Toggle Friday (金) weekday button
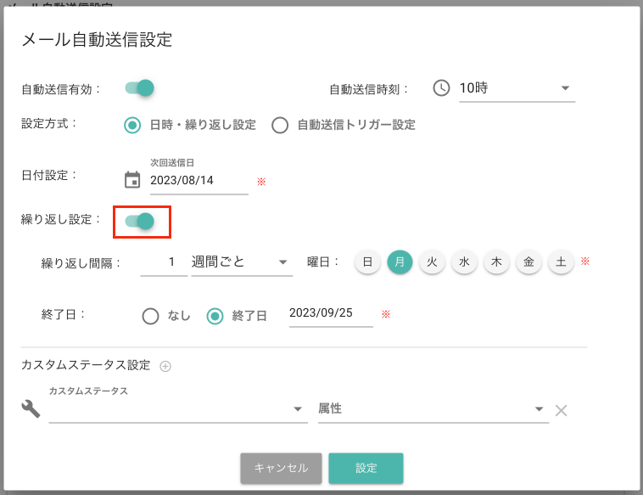This screenshot has height=495, width=643. 528,262
